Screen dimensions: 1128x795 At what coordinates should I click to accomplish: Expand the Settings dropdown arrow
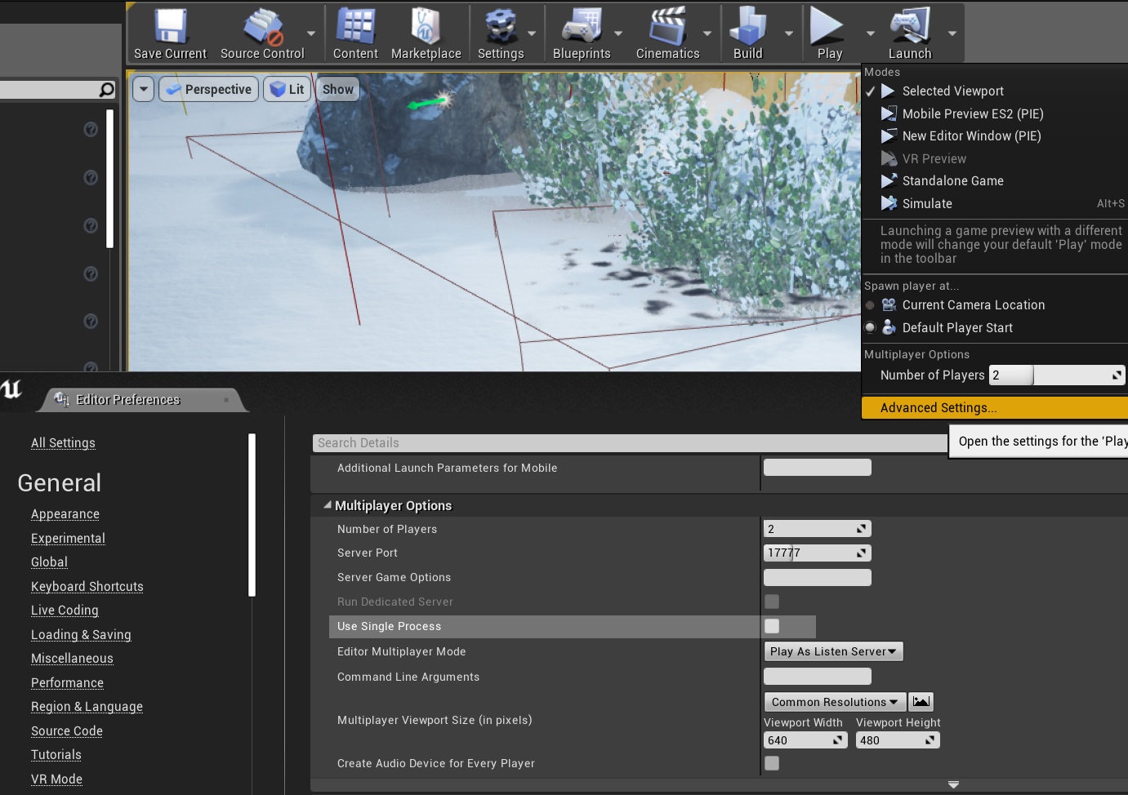(x=532, y=33)
